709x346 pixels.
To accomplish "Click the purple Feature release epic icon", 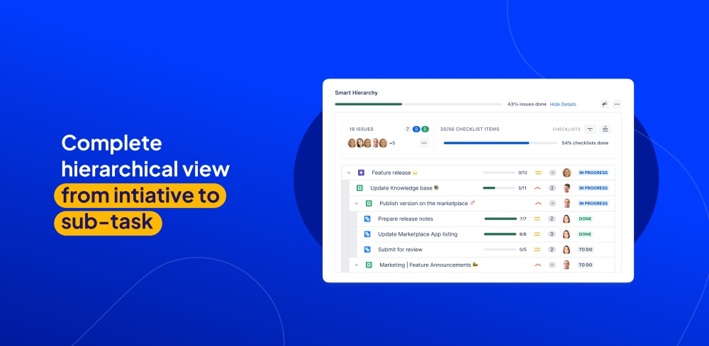I will 361,173.
